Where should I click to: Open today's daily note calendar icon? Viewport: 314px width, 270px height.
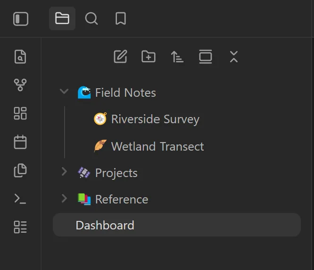[x=20, y=142]
